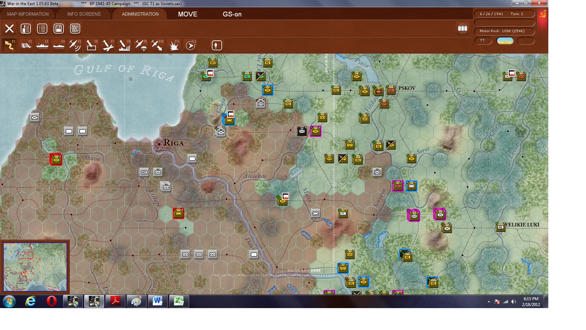Switch to Microsoft Word on the taskbar
Screen dimensions: 586x330
pyautogui.click(x=158, y=301)
